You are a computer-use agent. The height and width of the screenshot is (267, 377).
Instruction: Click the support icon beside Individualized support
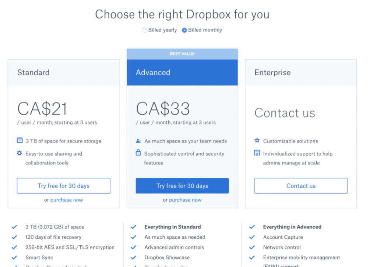pos(257,153)
